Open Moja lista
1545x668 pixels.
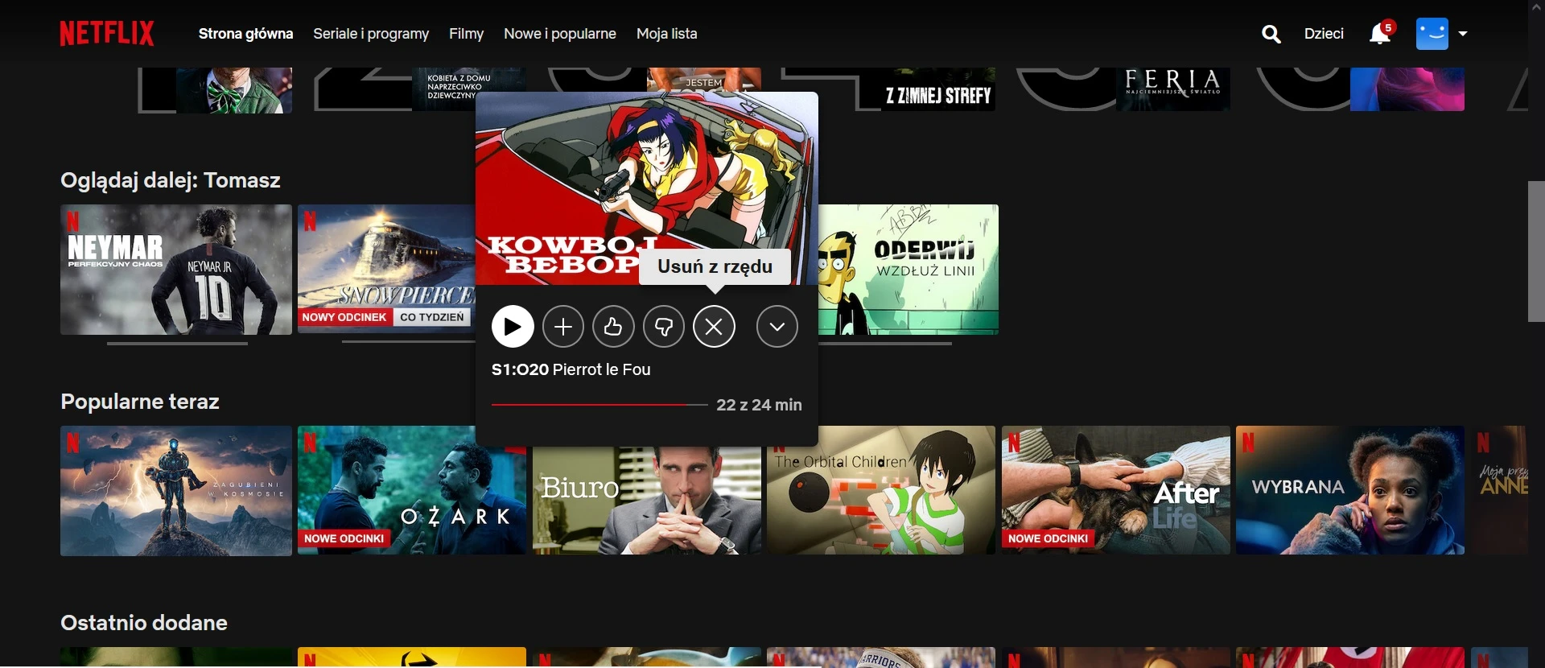coord(667,34)
